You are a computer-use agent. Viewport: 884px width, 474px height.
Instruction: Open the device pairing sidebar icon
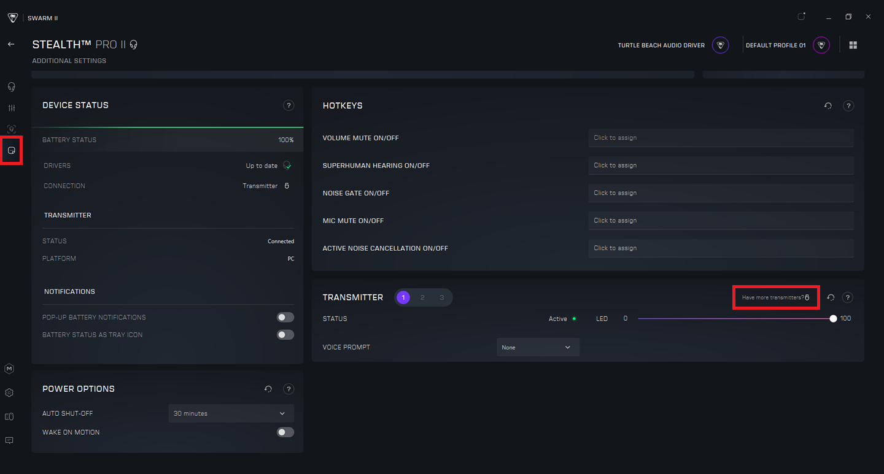pos(9,416)
